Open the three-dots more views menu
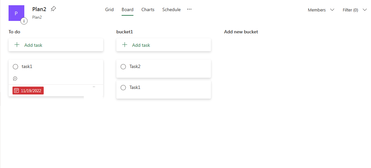This screenshot has width=371, height=168. click(x=189, y=9)
